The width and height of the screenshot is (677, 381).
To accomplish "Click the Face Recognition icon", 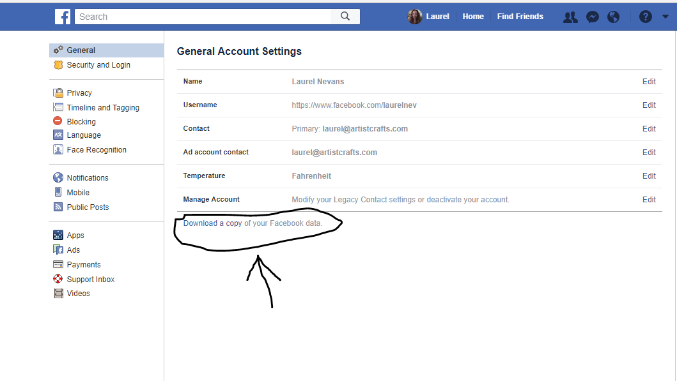I will pos(58,149).
